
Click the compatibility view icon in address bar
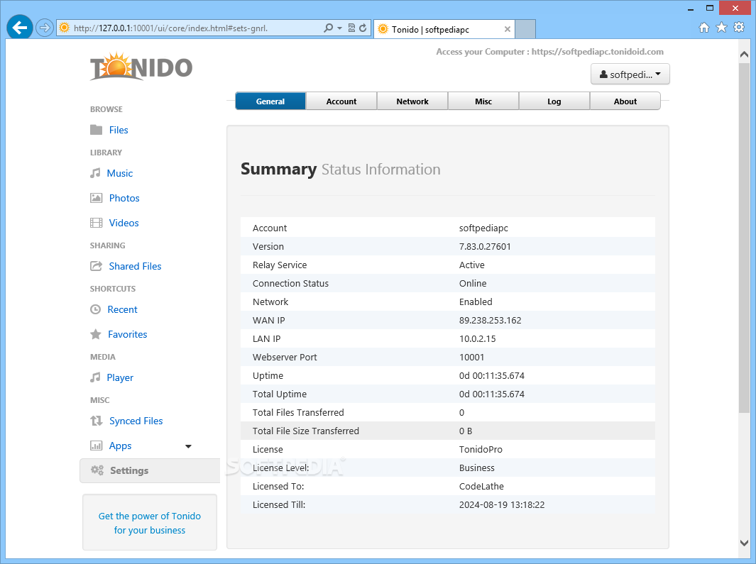[x=351, y=28]
